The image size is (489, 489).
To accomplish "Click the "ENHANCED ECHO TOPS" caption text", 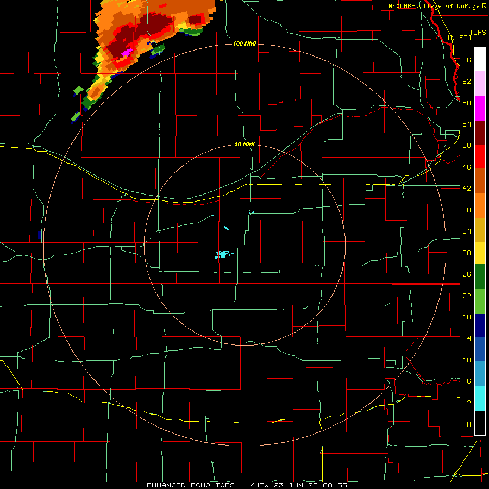I will (x=191, y=485).
